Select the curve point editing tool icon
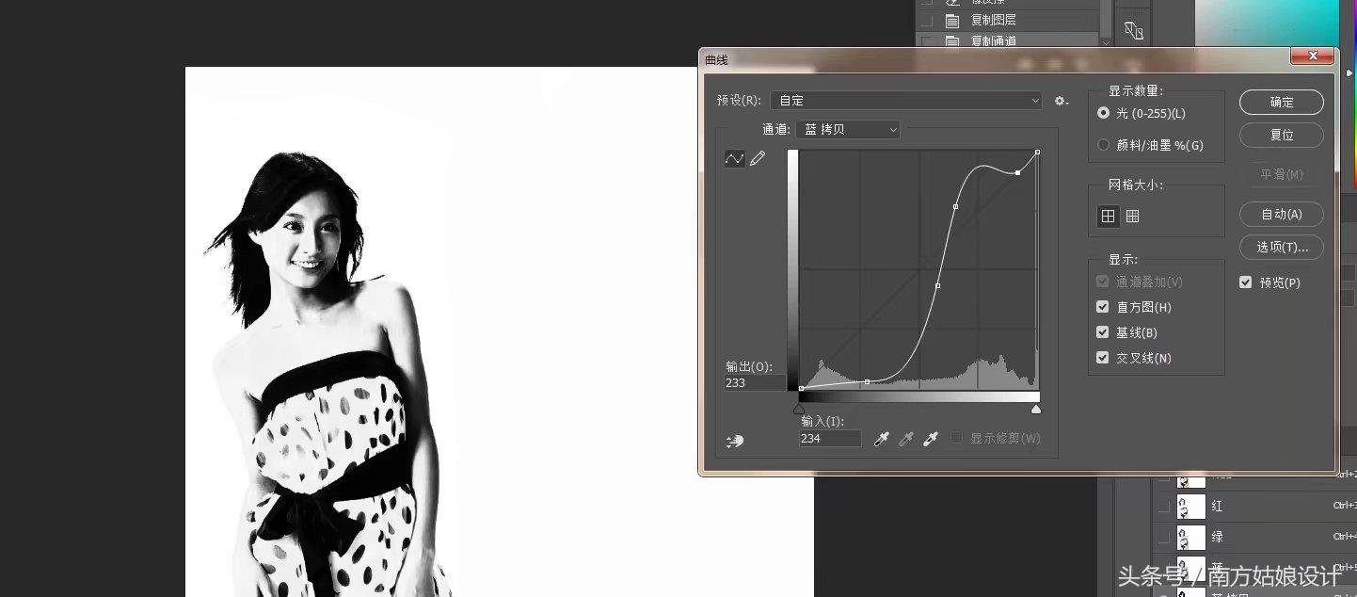The height and width of the screenshot is (597, 1357). [734, 158]
